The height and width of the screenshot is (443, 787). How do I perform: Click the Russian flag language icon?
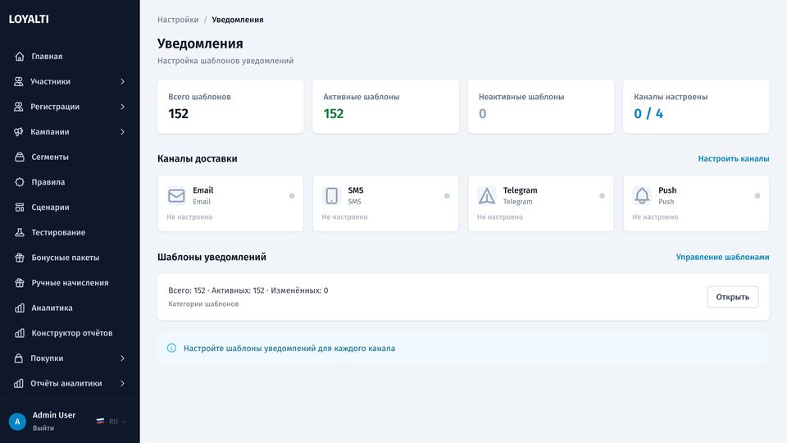[x=100, y=422]
